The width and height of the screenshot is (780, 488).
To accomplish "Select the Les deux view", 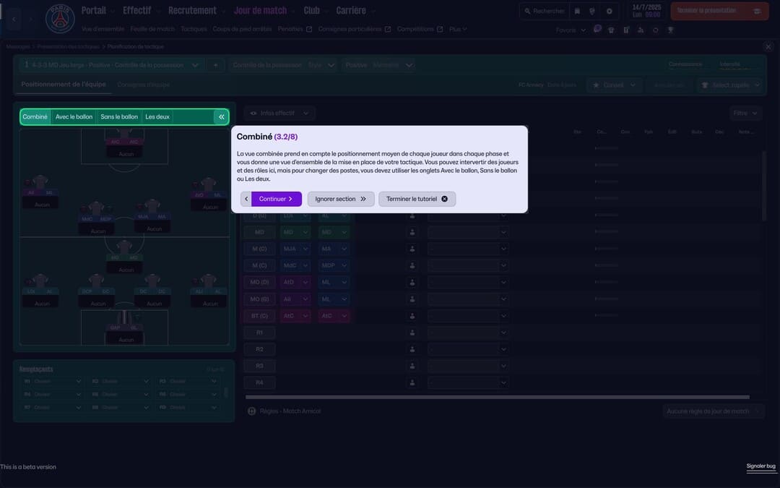I will (157, 117).
